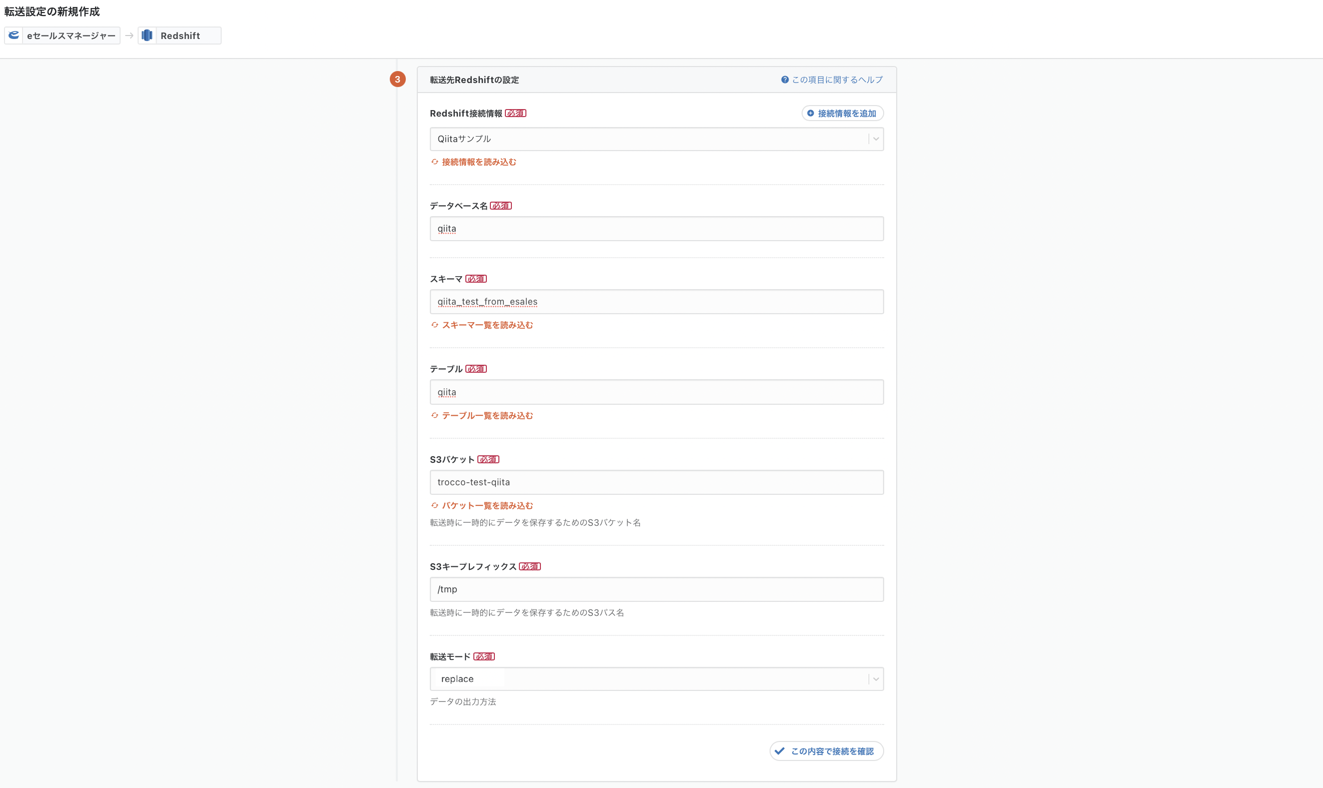1323x788 pixels.
Task: Click the eセールスマネージャー source label
Action: pyautogui.click(x=71, y=36)
